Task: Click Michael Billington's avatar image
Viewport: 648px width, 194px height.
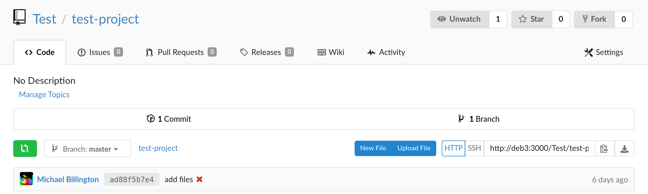Action: pyautogui.click(x=26, y=179)
